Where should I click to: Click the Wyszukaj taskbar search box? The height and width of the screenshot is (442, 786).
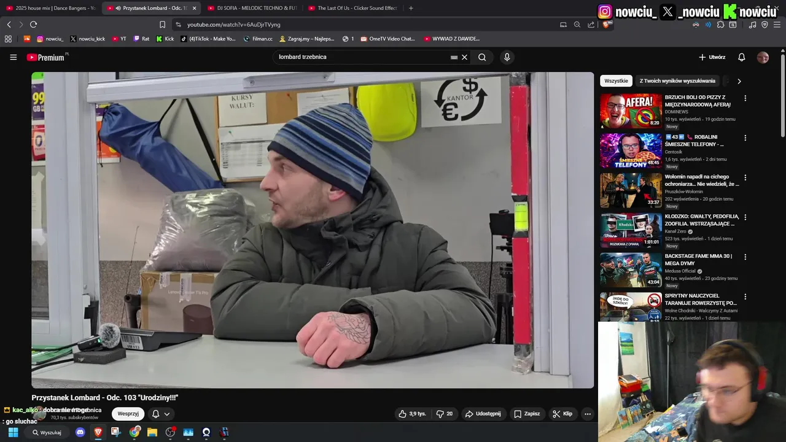click(47, 432)
